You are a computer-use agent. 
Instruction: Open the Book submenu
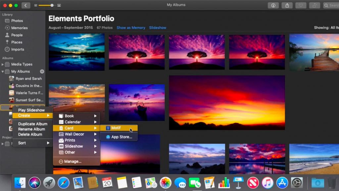[76, 116]
